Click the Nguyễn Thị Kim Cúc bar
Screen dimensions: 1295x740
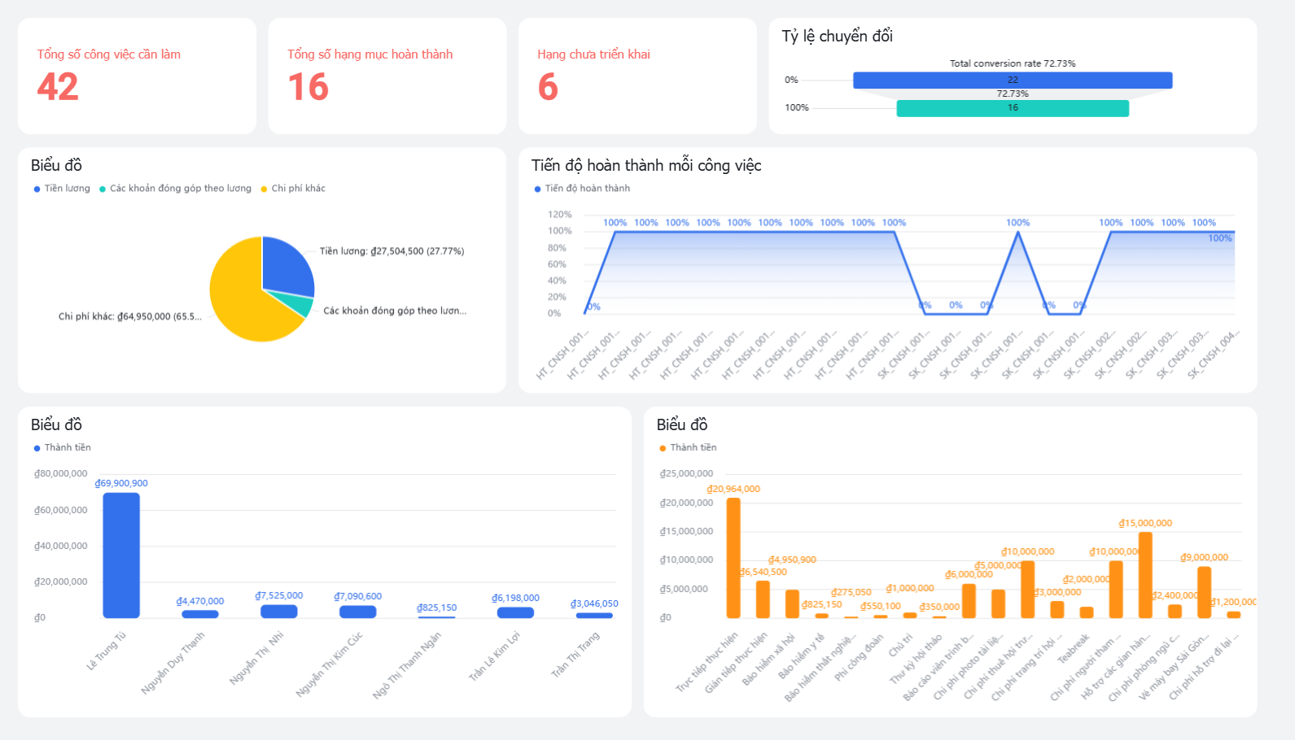358,612
